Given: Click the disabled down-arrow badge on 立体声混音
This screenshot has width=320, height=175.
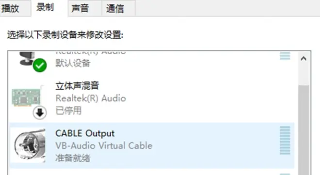Looking at the screenshot, I should coord(40,112).
